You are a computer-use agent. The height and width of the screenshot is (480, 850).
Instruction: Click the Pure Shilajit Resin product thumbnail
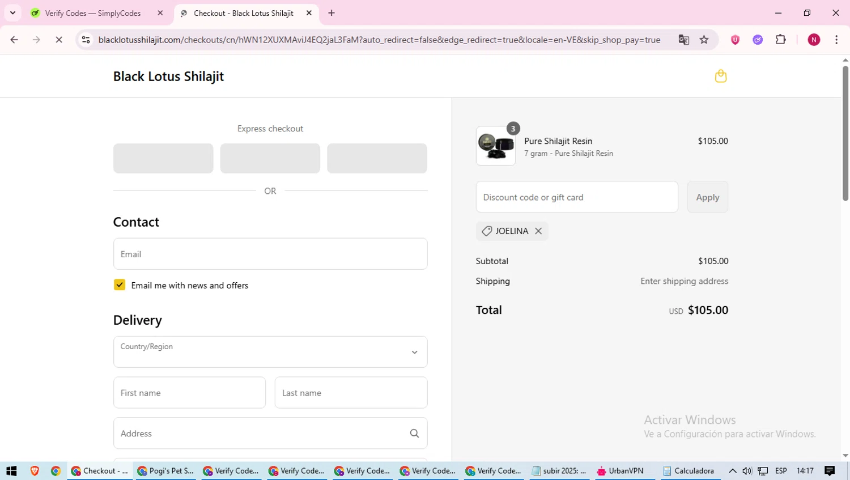(x=496, y=146)
